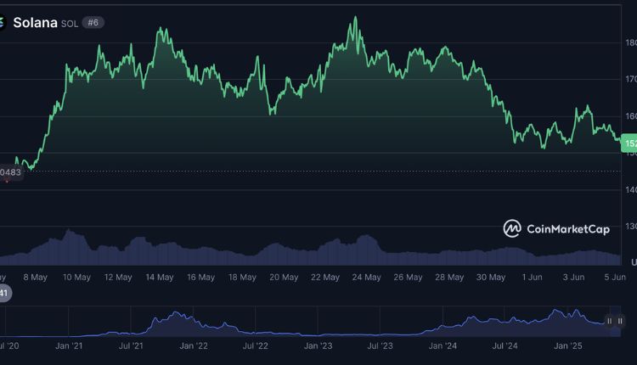The width and height of the screenshot is (637, 365).
Task: Click the 5 Jun date label
Action: pyautogui.click(x=615, y=278)
